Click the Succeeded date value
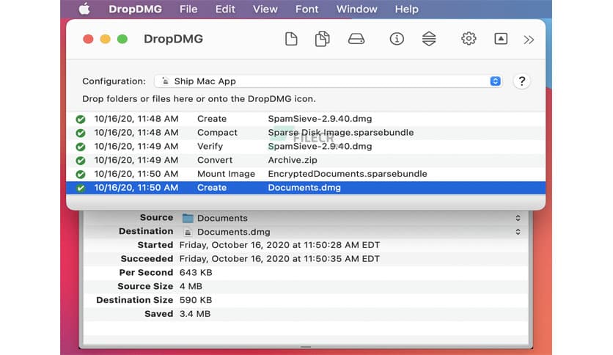The width and height of the screenshot is (613, 355). tap(279, 259)
